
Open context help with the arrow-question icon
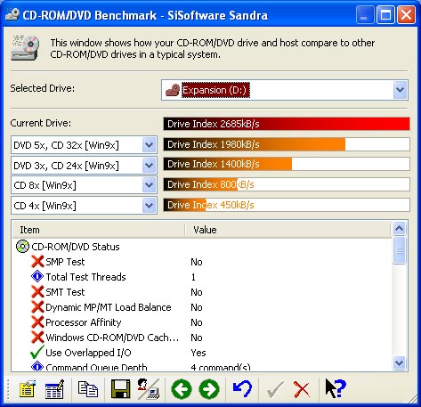(336, 388)
